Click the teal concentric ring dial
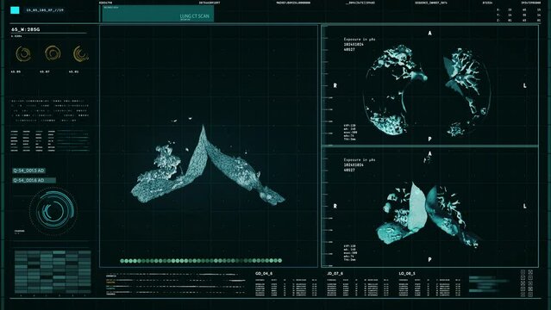Screen dimensions: 551x310 53,211
